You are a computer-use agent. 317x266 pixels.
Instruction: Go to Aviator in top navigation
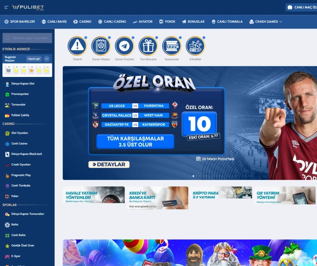142,22
